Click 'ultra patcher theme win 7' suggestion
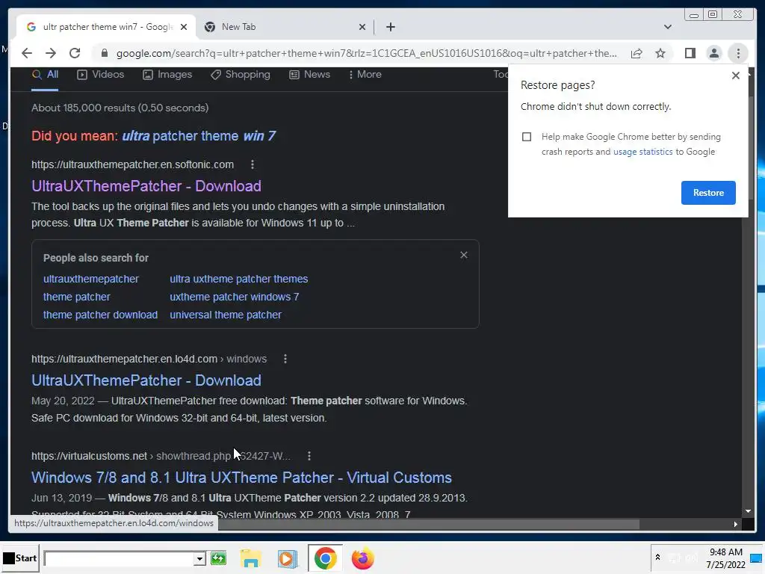This screenshot has height=574, width=765. [199, 136]
